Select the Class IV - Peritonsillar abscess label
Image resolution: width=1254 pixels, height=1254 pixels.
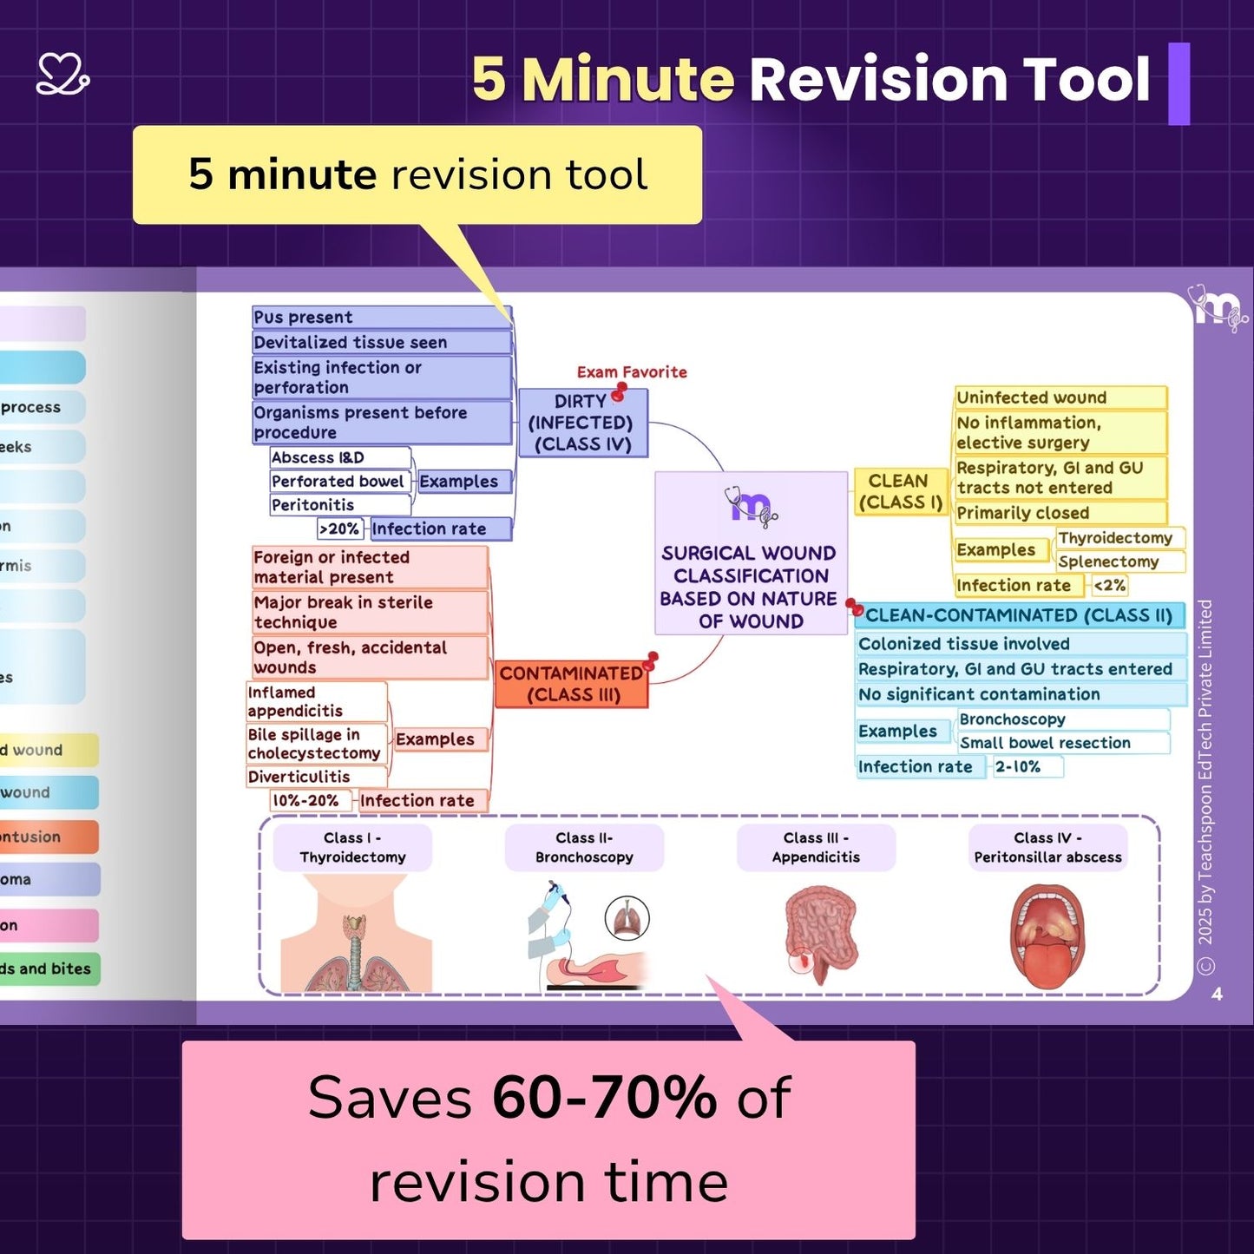tap(1047, 848)
